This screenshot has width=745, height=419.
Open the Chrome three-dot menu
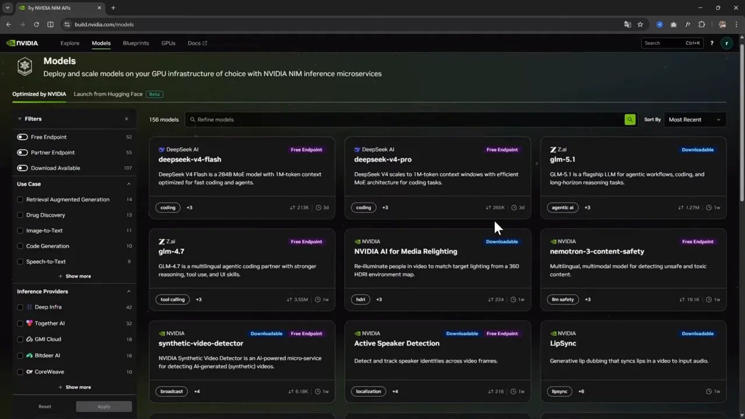click(x=736, y=24)
